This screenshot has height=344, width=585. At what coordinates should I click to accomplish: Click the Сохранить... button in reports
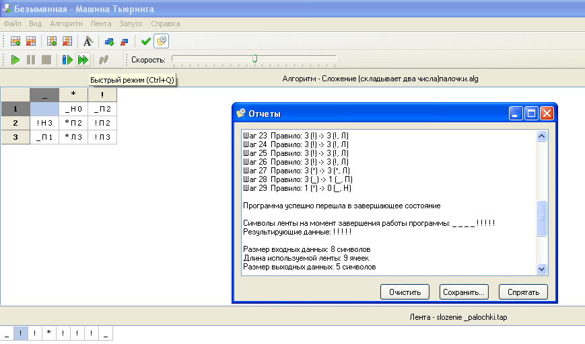[x=464, y=292]
